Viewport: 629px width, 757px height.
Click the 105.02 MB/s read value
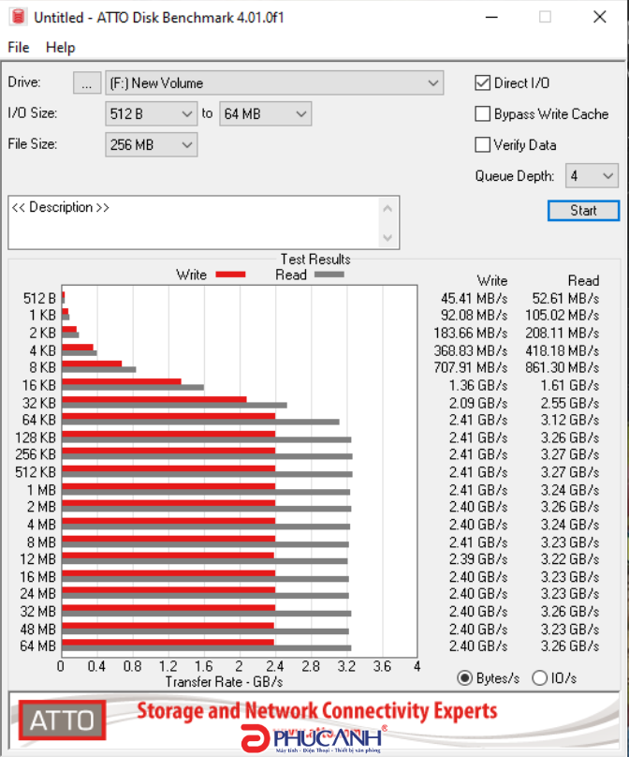563,315
